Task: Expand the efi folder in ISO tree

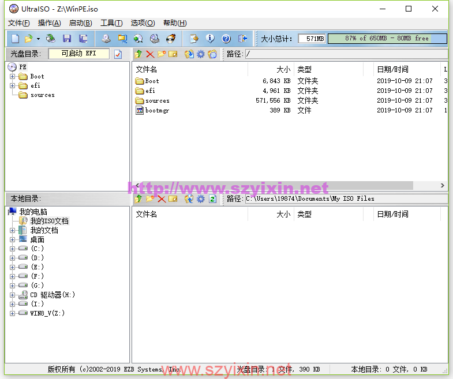Action: point(13,85)
